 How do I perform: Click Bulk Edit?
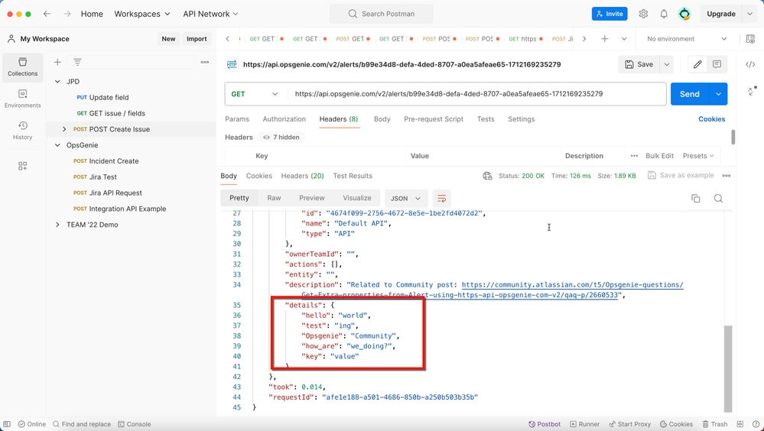[659, 156]
